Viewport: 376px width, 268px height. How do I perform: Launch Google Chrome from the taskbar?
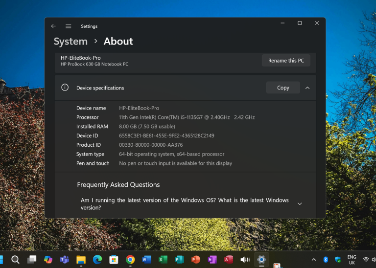(x=130, y=259)
